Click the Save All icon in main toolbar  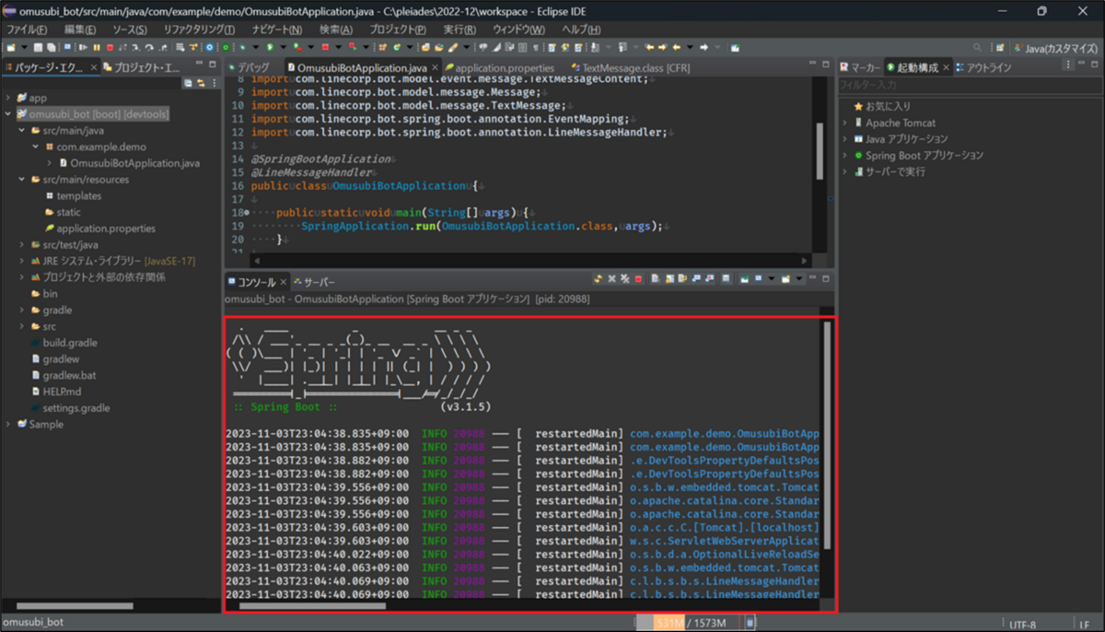coord(51,46)
